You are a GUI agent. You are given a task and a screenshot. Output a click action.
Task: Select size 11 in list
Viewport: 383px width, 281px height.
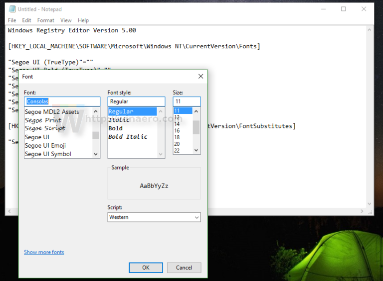pos(183,111)
